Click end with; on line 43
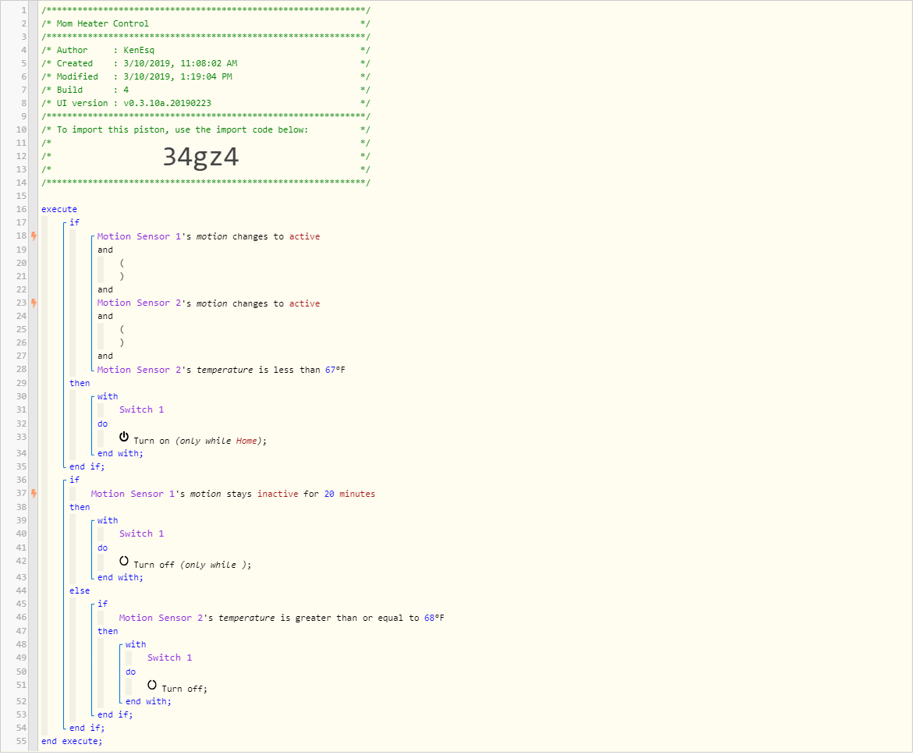This screenshot has height=755, width=919. (x=120, y=578)
